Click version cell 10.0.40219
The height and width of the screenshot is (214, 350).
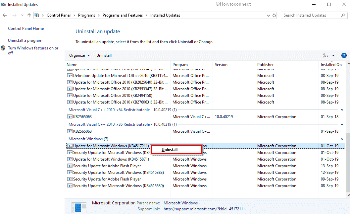pyautogui.click(x=224, y=117)
